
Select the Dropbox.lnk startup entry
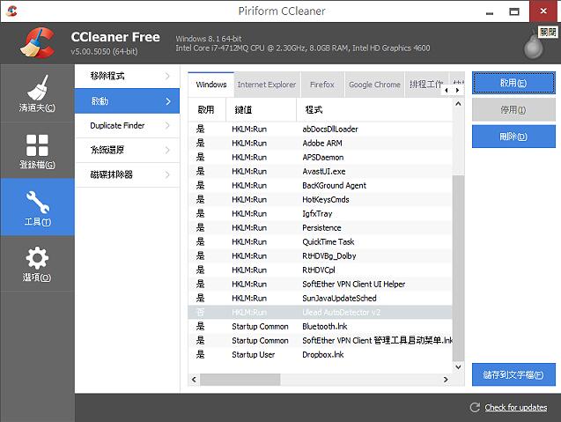(x=321, y=354)
